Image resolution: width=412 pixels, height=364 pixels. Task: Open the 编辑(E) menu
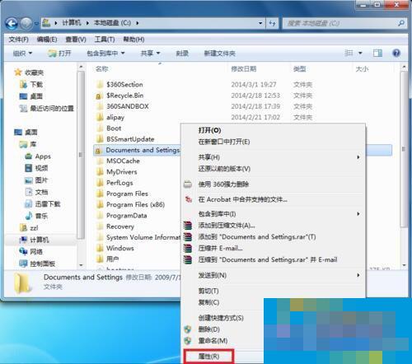click(x=47, y=40)
